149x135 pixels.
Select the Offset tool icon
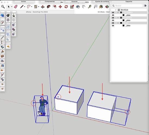(55, 7)
